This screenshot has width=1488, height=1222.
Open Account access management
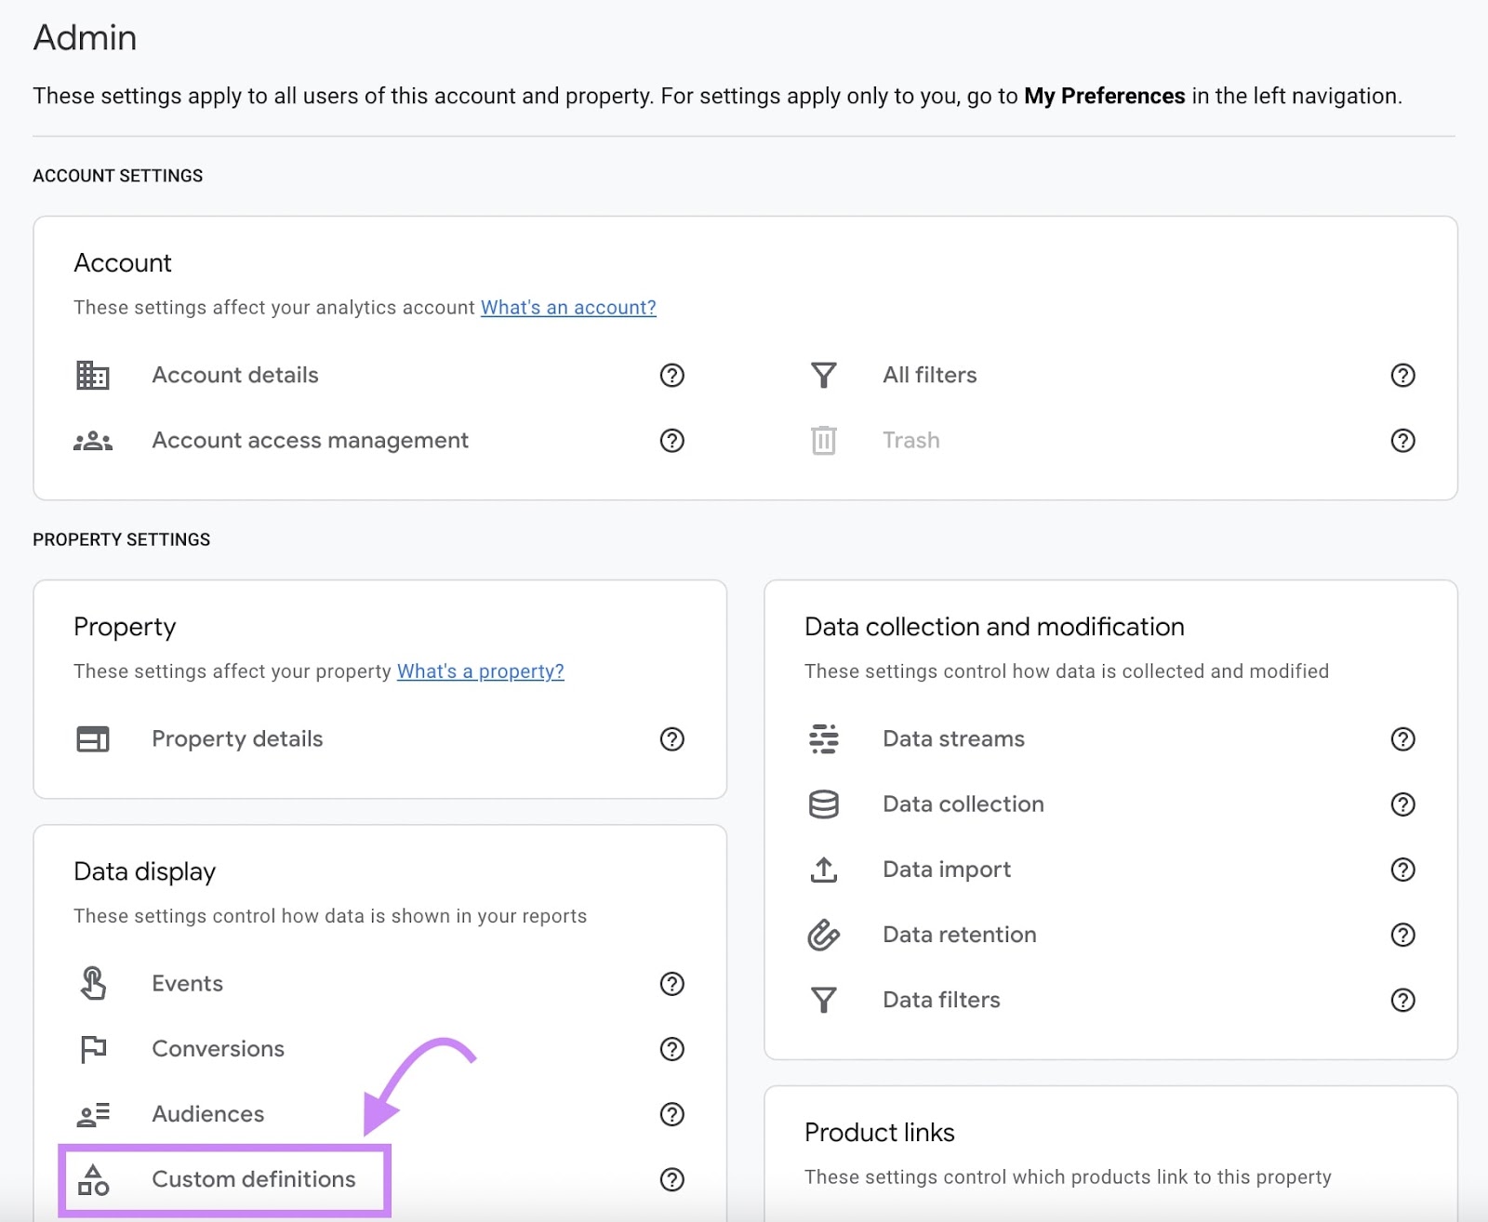[x=310, y=440]
